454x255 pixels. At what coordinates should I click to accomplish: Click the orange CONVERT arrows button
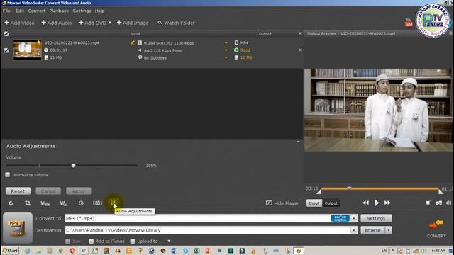click(x=436, y=224)
